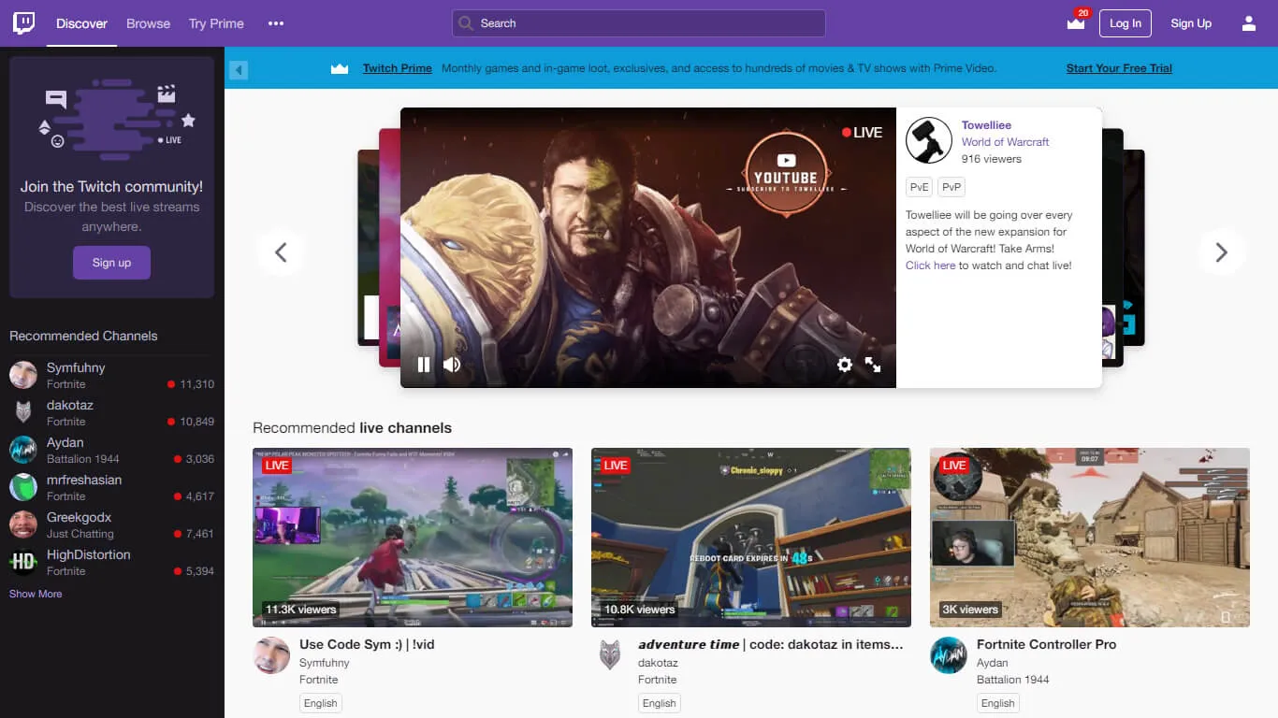
Task: Click Symfuhny channel name under first card
Action: pos(325,663)
